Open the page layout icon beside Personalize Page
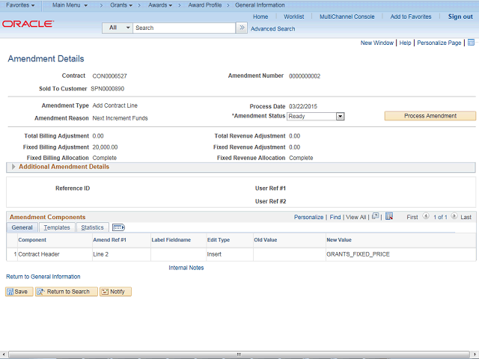The height and width of the screenshot is (359, 479). [471, 43]
